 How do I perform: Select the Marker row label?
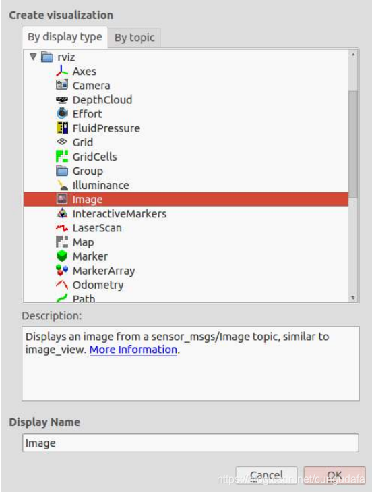pyautogui.click(x=90, y=256)
